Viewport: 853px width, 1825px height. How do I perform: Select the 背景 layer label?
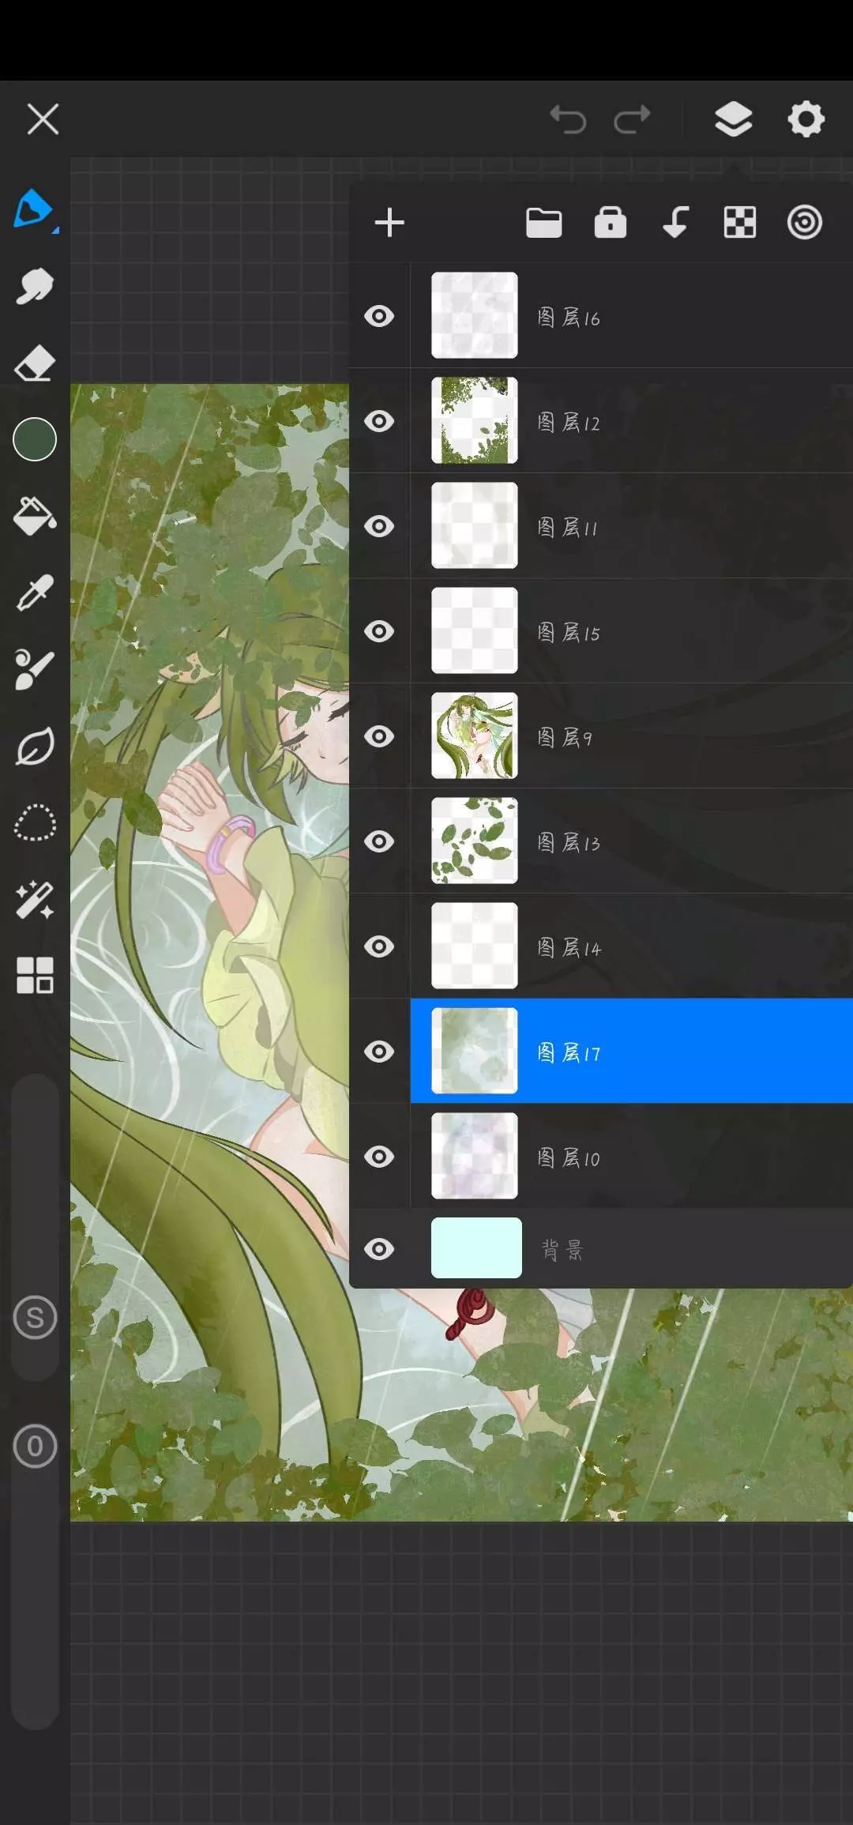pyautogui.click(x=562, y=1250)
